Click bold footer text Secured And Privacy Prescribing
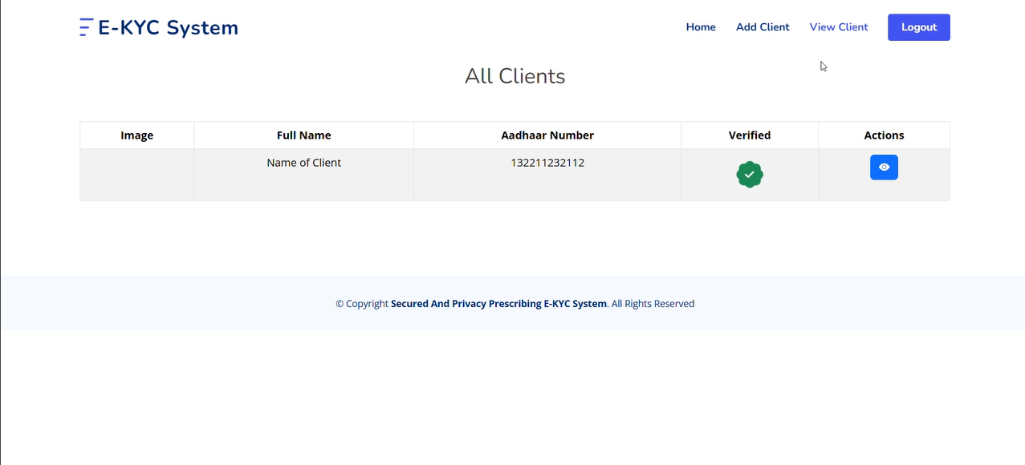The height and width of the screenshot is (465, 1025). pos(498,304)
